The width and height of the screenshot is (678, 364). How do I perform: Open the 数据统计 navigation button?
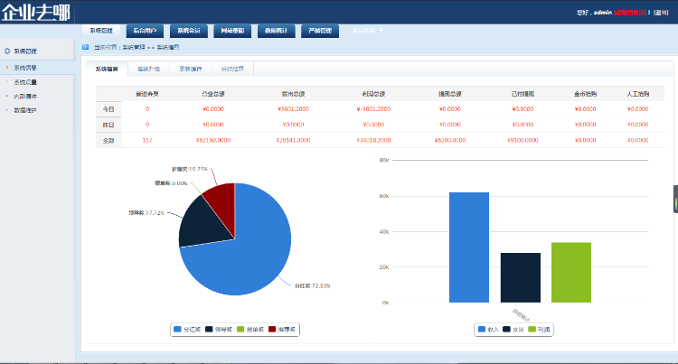[277, 31]
